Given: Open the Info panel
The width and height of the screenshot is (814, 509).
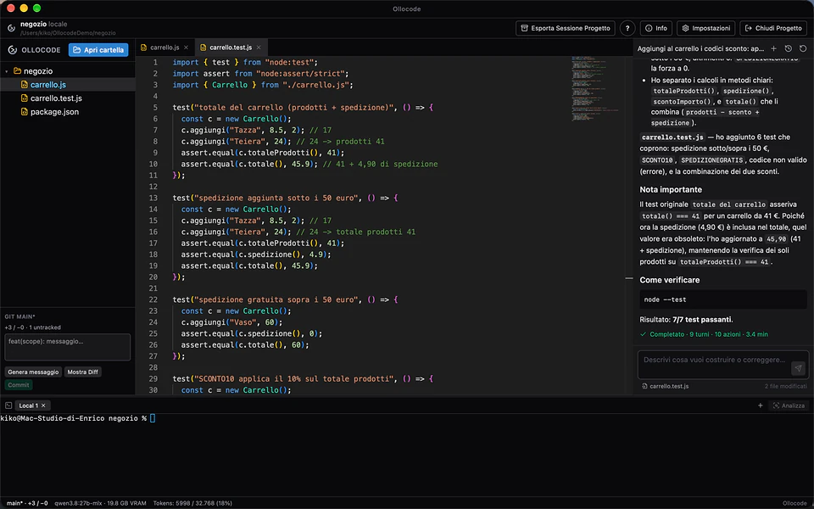Looking at the screenshot, I should [x=656, y=28].
